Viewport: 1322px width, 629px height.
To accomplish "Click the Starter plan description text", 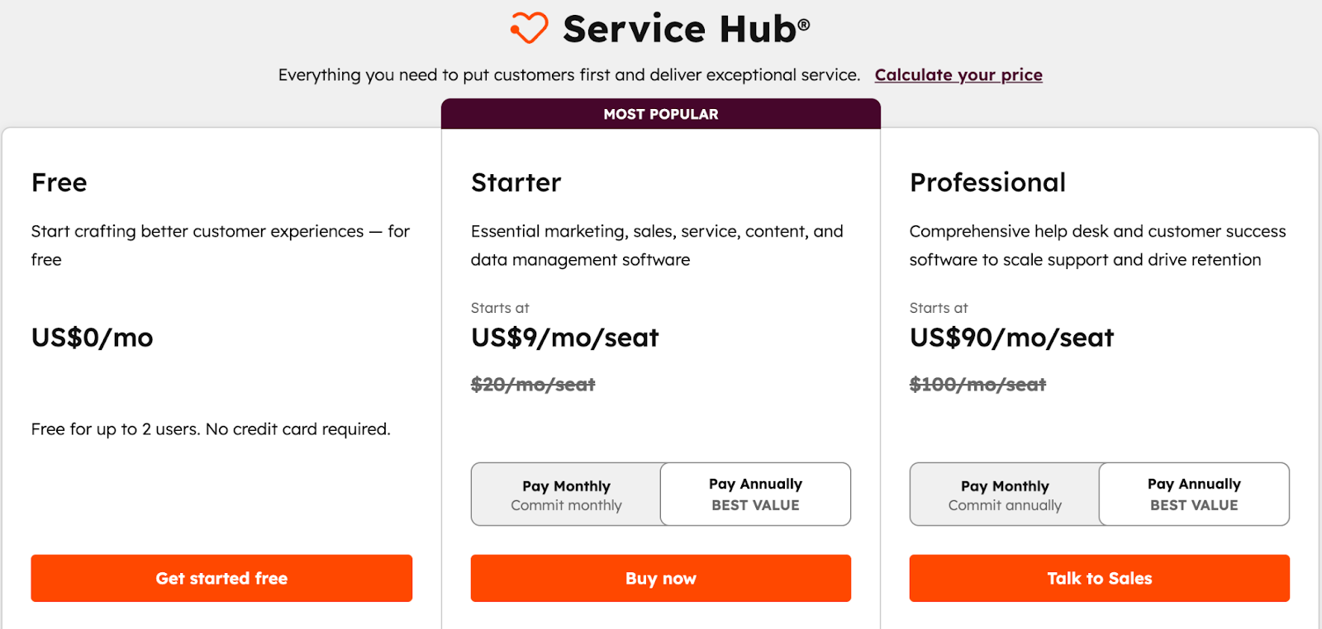I will coord(656,245).
